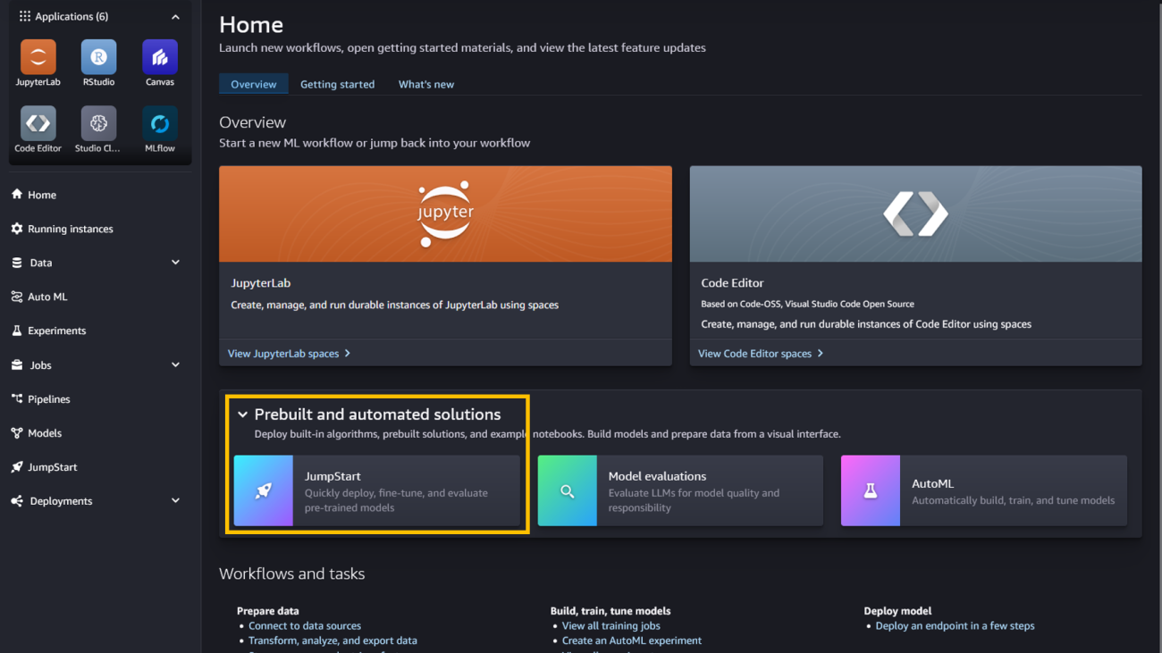This screenshot has width=1162, height=653.
Task: Open Connect to data sources link
Action: pyautogui.click(x=305, y=626)
